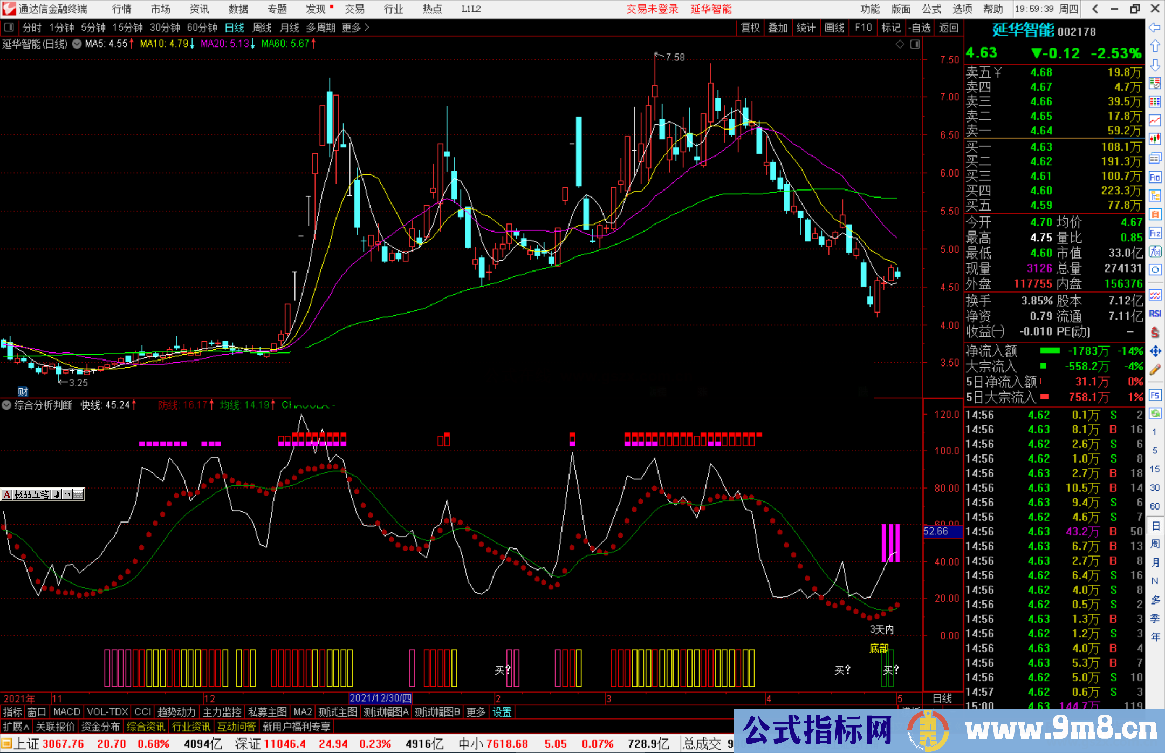
Task: Select the 年 yearly period in right sidebar
Action: click(x=1155, y=637)
